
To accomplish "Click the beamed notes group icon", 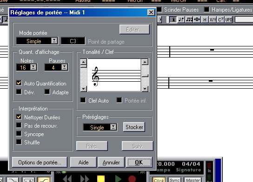I will tap(189, 19).
